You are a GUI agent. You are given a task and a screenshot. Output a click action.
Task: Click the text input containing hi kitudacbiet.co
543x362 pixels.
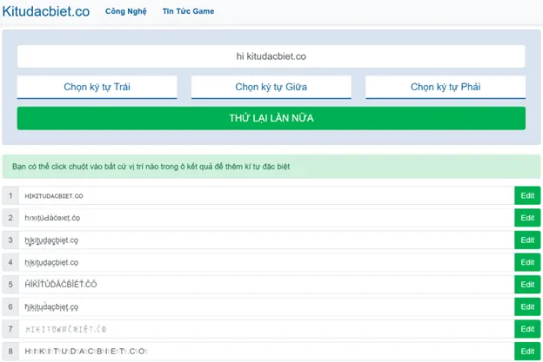(x=271, y=56)
